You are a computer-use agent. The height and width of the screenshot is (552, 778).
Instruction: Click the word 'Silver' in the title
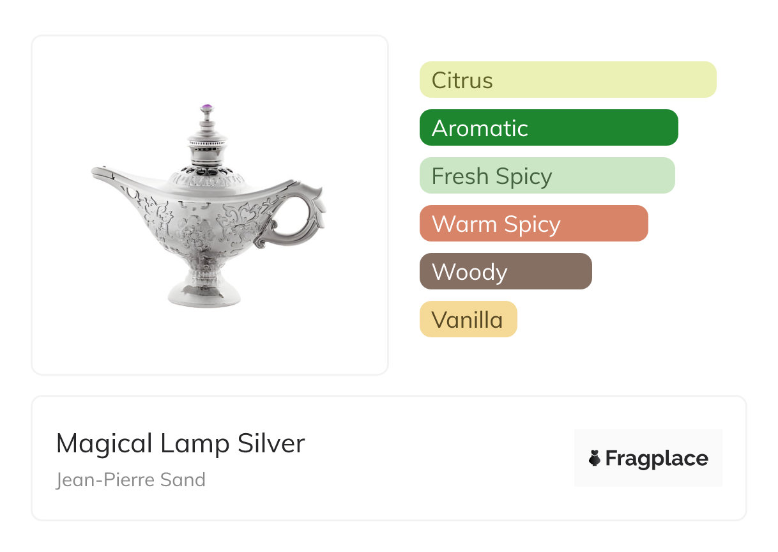[271, 443]
